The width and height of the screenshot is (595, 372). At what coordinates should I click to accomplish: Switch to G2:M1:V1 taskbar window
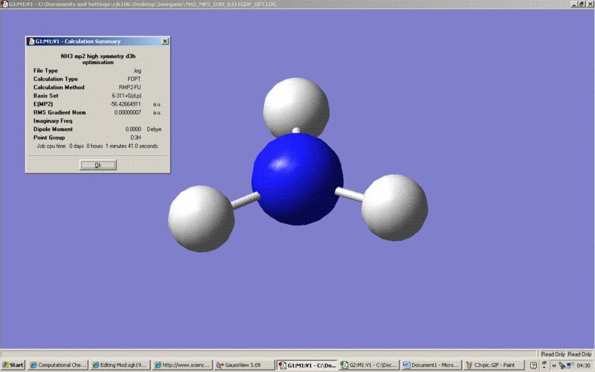point(368,365)
